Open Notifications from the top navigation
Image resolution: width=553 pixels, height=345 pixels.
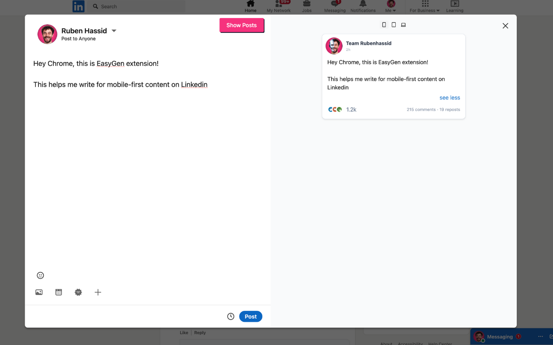362,7
